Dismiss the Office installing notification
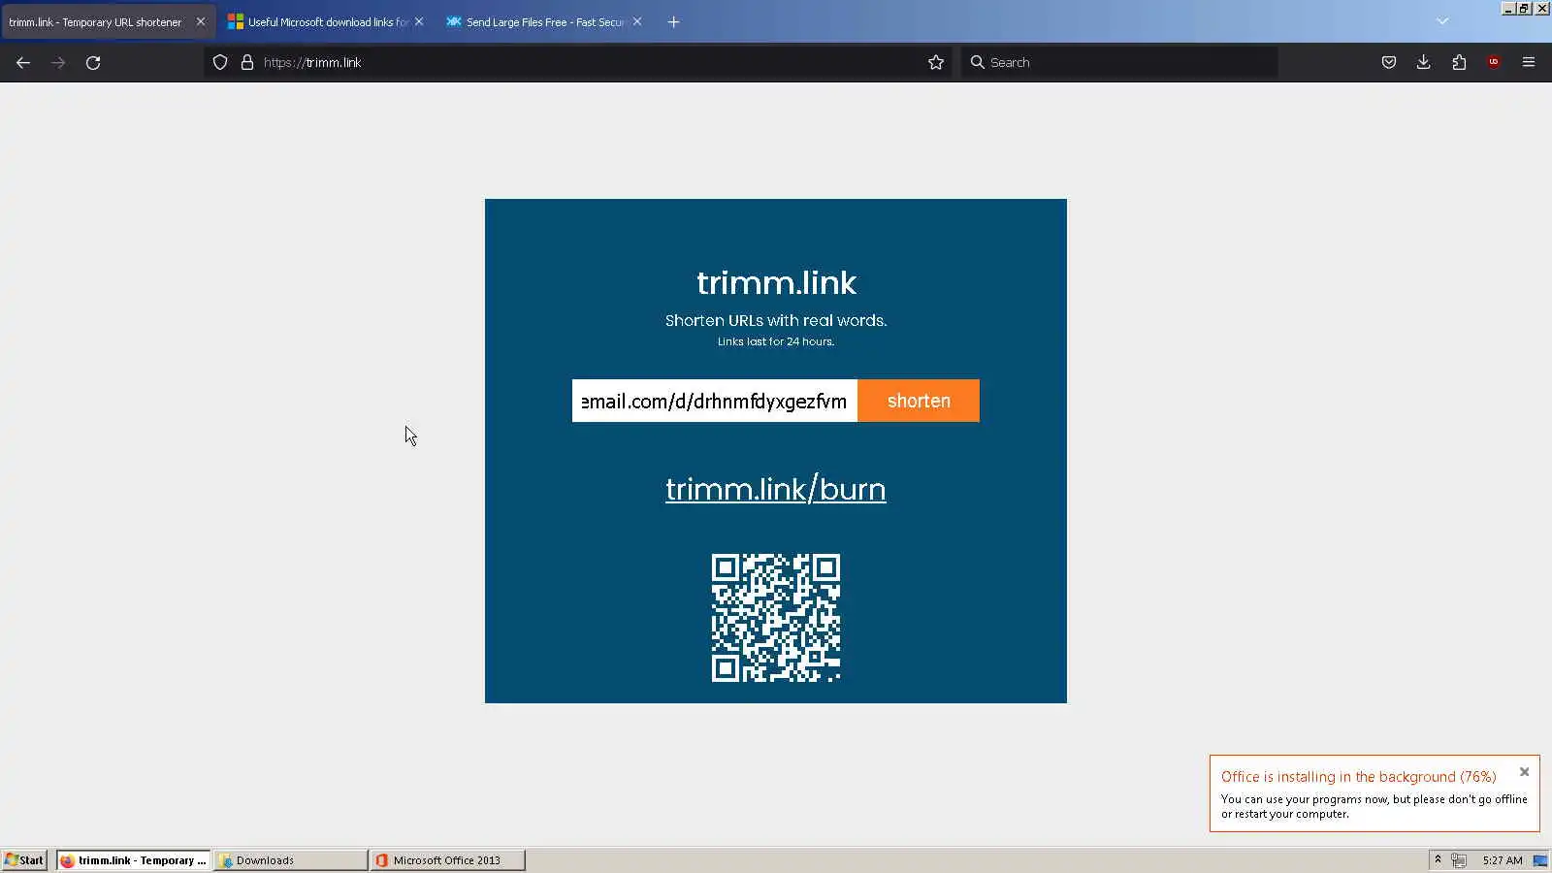 coord(1525,772)
